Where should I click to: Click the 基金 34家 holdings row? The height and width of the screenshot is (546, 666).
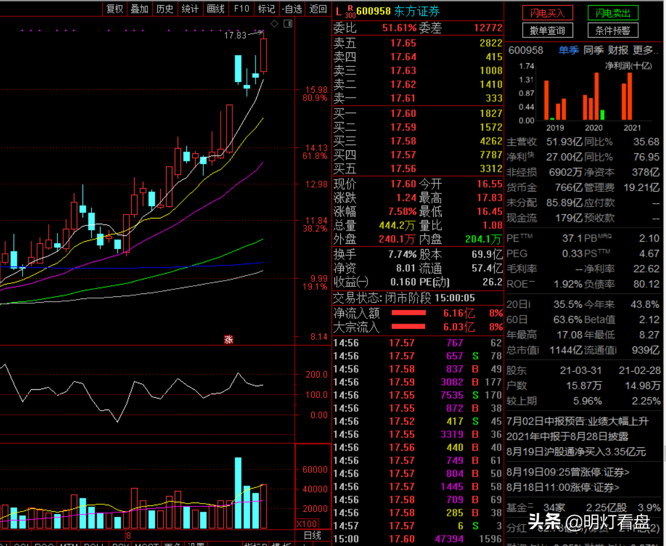(584, 508)
